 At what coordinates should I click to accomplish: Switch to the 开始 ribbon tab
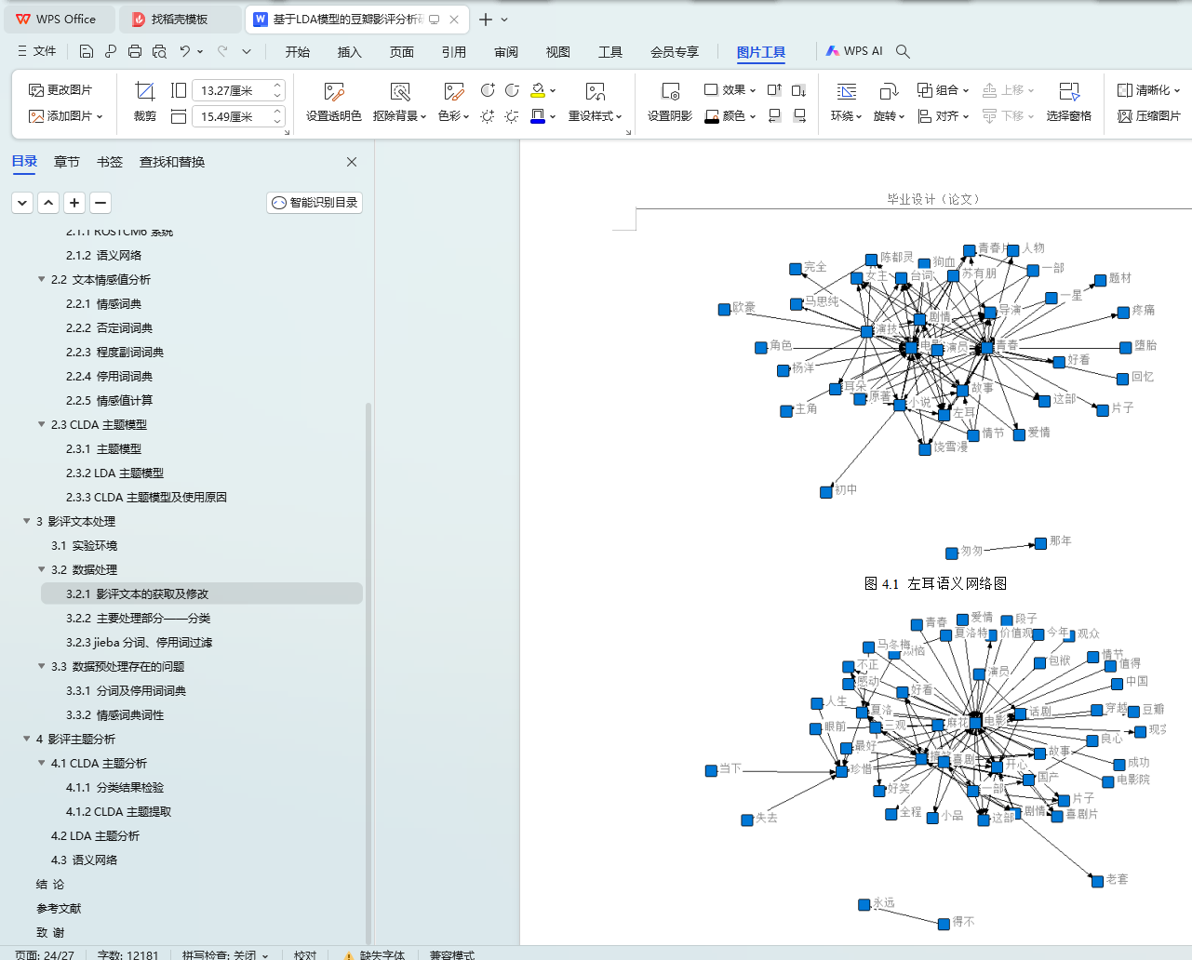click(298, 52)
